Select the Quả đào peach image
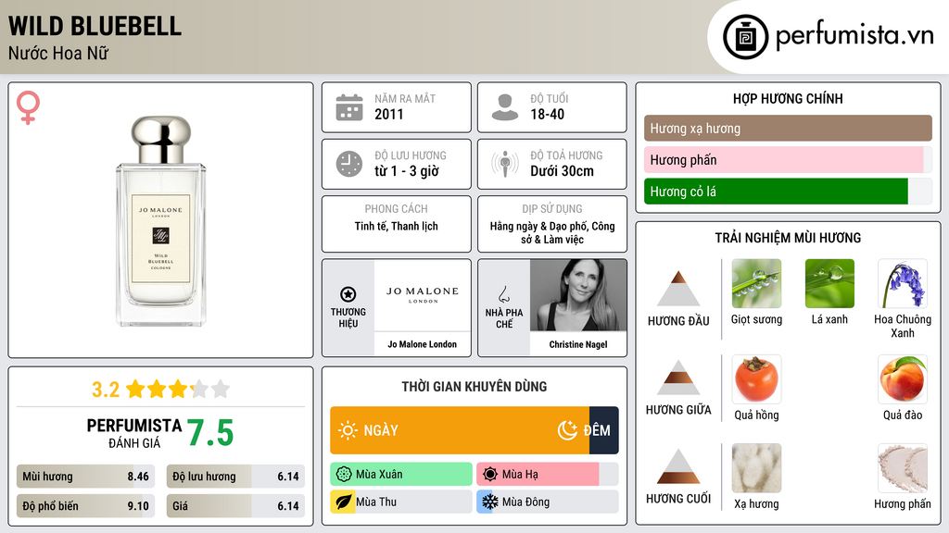This screenshot has width=949, height=533. click(x=903, y=378)
